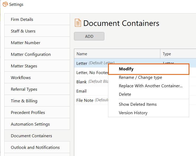Go to Staff & Users settings

[23, 31]
